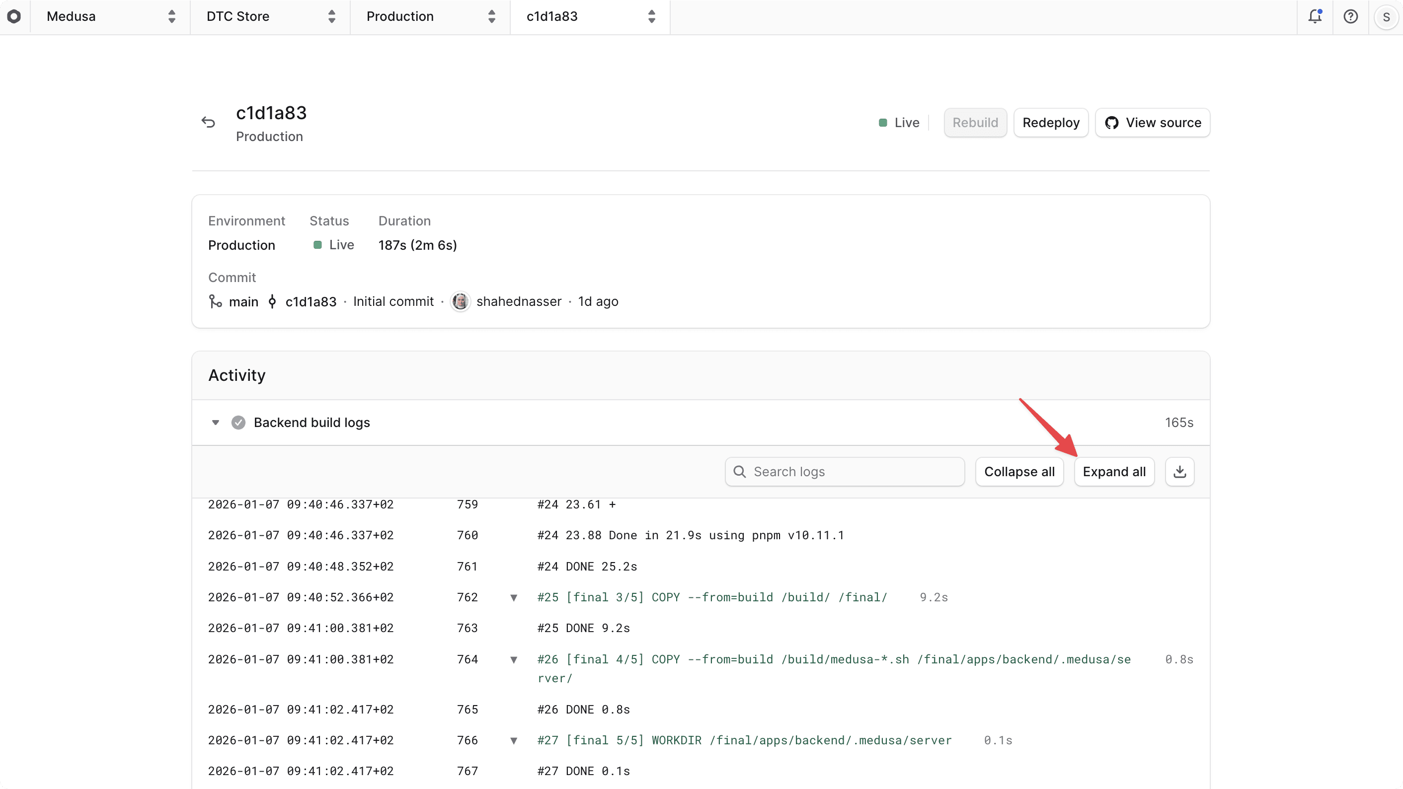Open the notifications bell icon
Screen dimensions: 1403x789
click(1315, 16)
